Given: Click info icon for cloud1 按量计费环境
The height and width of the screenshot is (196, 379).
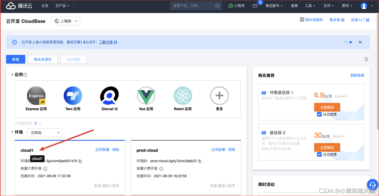Looking at the screenshot, I should point(45,169).
